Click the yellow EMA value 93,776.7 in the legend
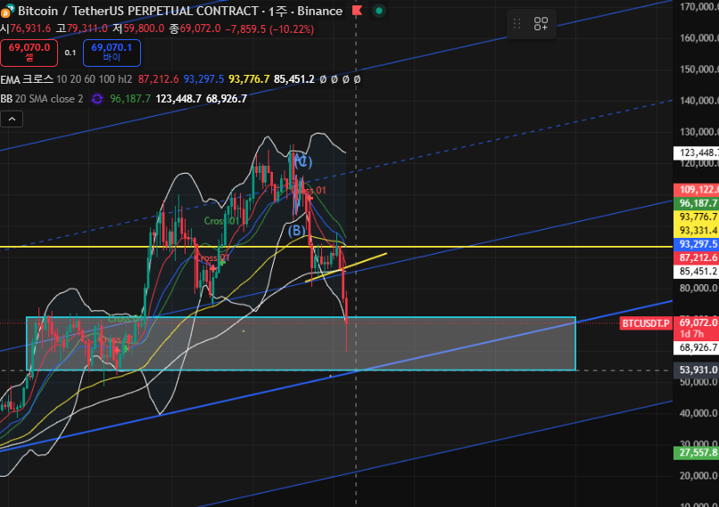The height and width of the screenshot is (507, 719). [x=249, y=79]
